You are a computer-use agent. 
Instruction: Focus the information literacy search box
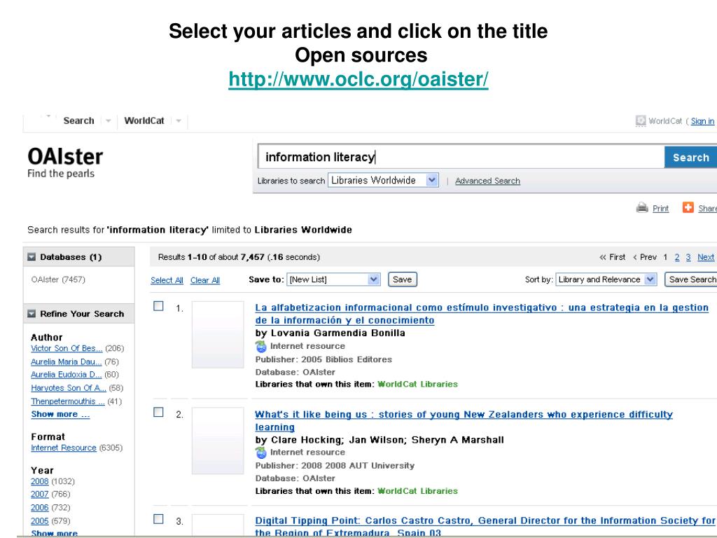pos(461,157)
